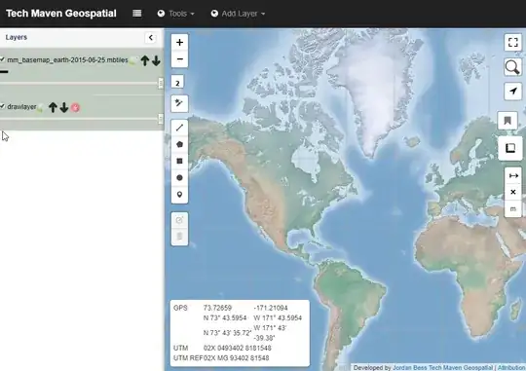Uncheck the mm_basemap_earth layer checkbox

click(2, 59)
